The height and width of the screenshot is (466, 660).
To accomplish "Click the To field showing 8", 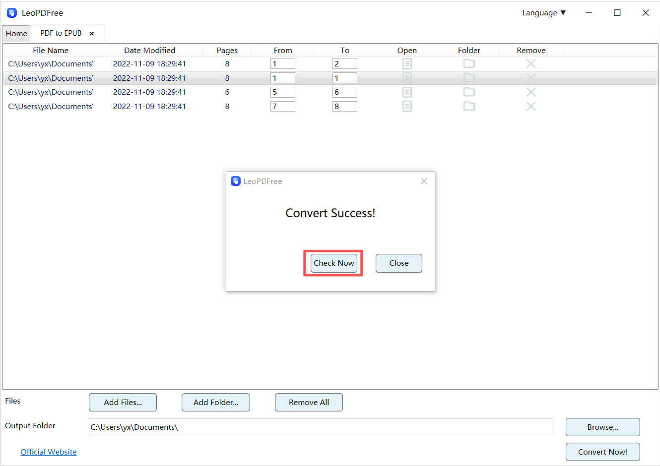I will tap(345, 106).
